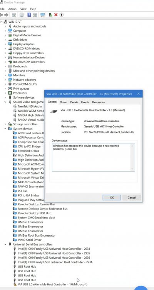This screenshot has width=154, height=290.
Task: Click the Show/Hide Console Tree toolbar icon
Action: [x=14, y=15]
